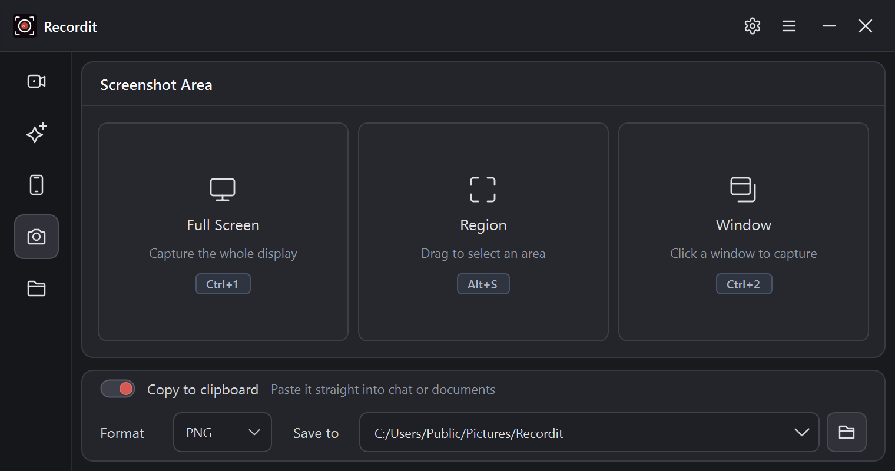The width and height of the screenshot is (895, 471).
Task: Select the camera screenshot tab
Action: [x=37, y=237]
